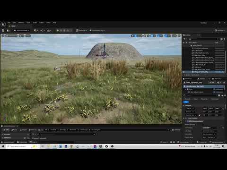227x170 pixels.
Task: Open the weather widget in the taskbar
Action: pos(187,146)
